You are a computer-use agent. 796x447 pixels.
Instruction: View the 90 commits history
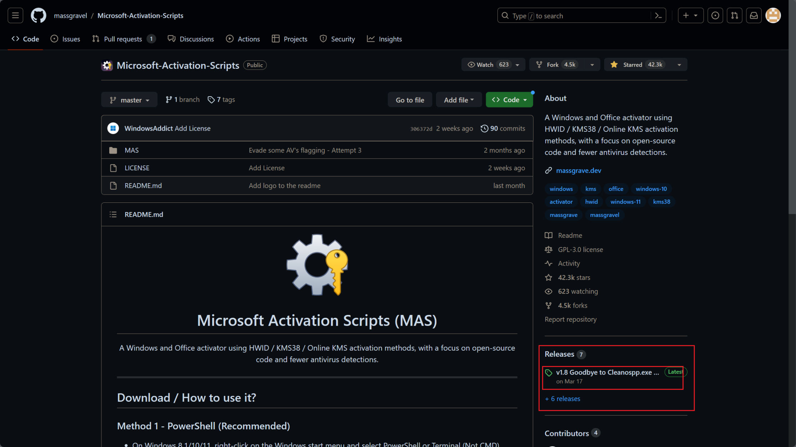(x=503, y=129)
